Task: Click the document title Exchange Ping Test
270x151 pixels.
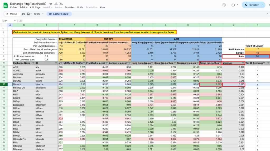Action: (28, 4)
